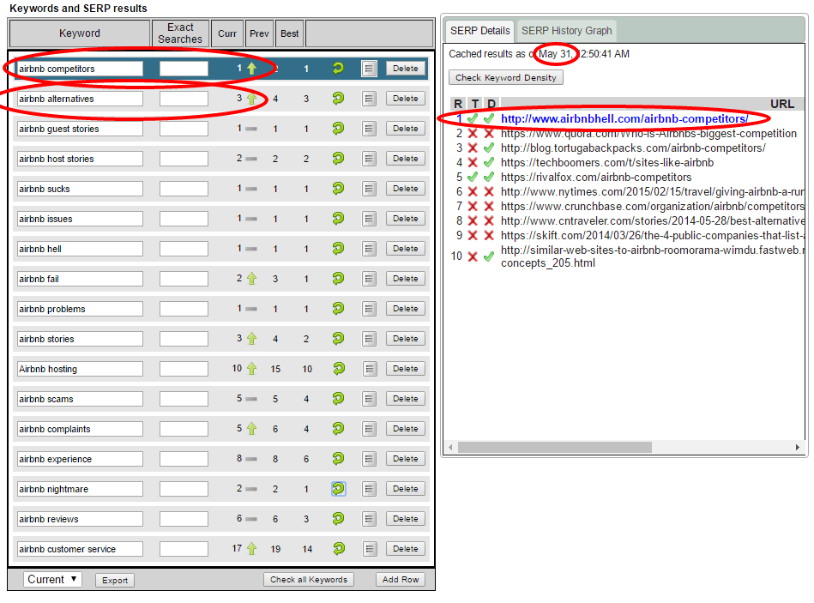Viewport: 814px width, 603px height.
Task: Delete the airbnb reviews row
Action: [x=406, y=519]
